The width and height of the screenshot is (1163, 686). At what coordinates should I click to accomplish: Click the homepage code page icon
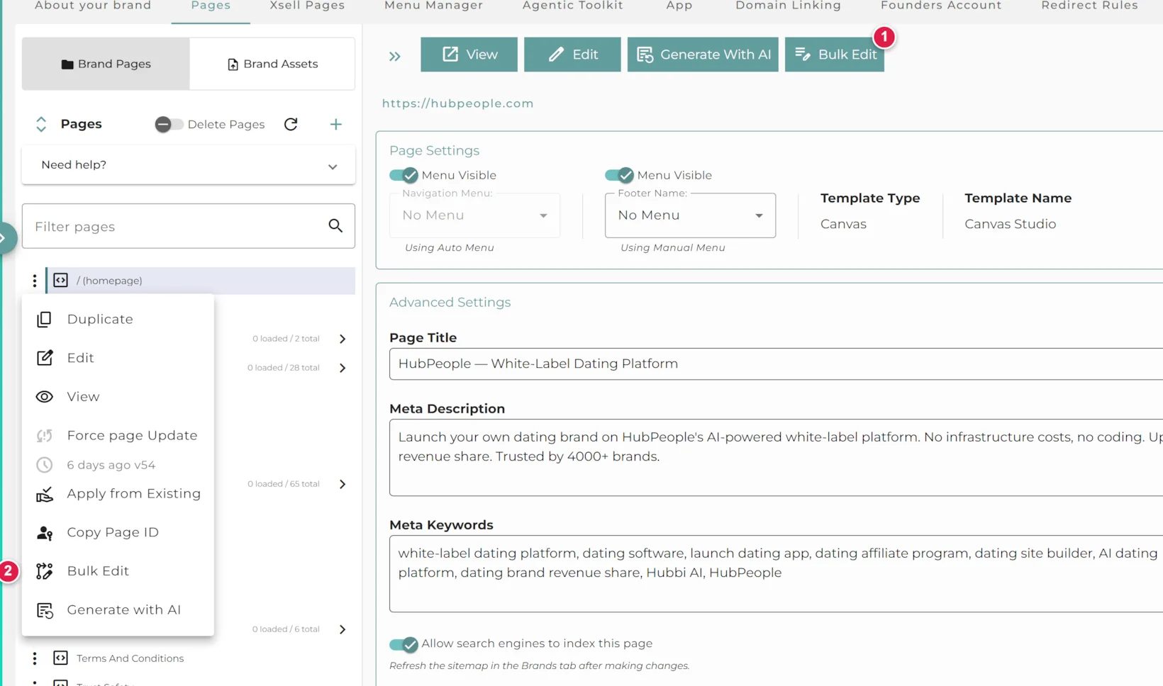click(61, 280)
